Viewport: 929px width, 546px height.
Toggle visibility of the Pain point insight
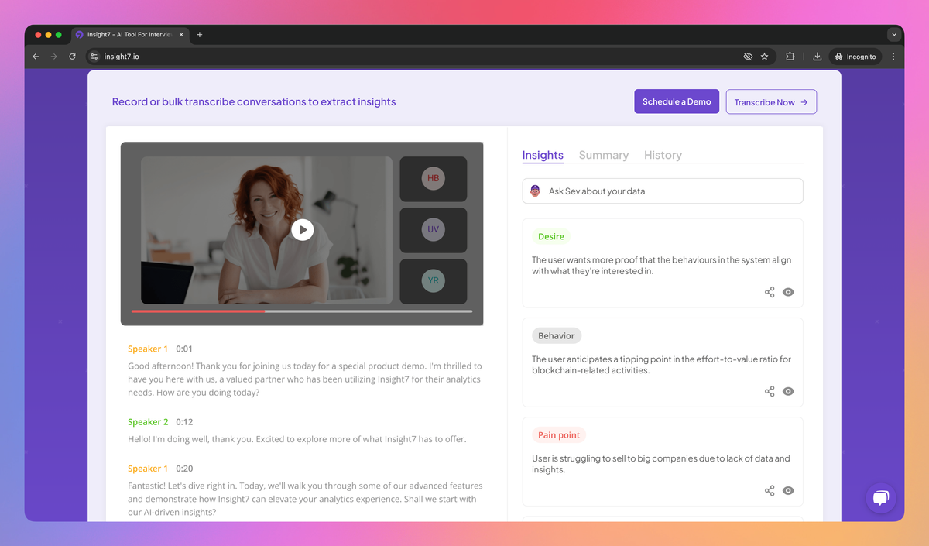pos(788,490)
